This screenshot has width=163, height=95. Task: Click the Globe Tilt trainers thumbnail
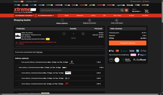tap(18, 36)
